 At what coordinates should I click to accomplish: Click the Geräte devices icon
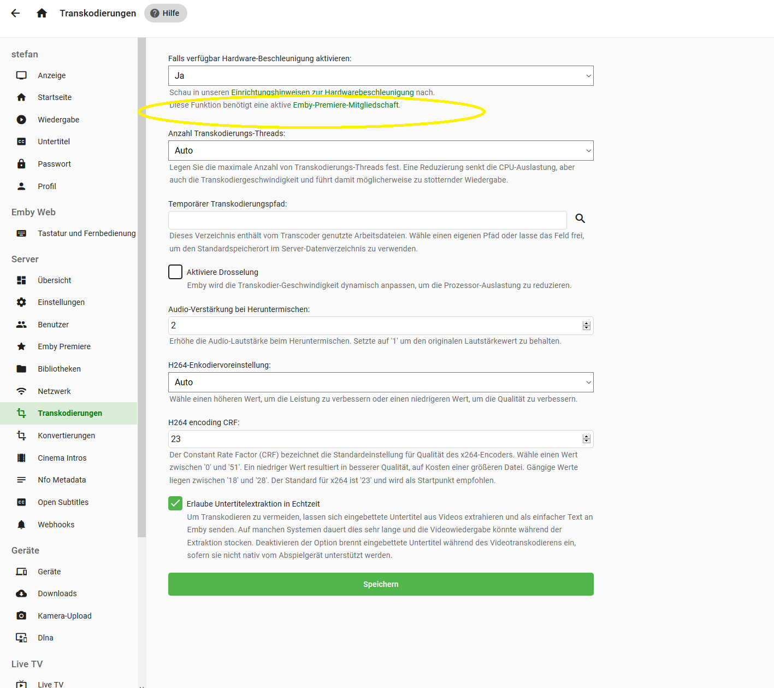coord(21,572)
